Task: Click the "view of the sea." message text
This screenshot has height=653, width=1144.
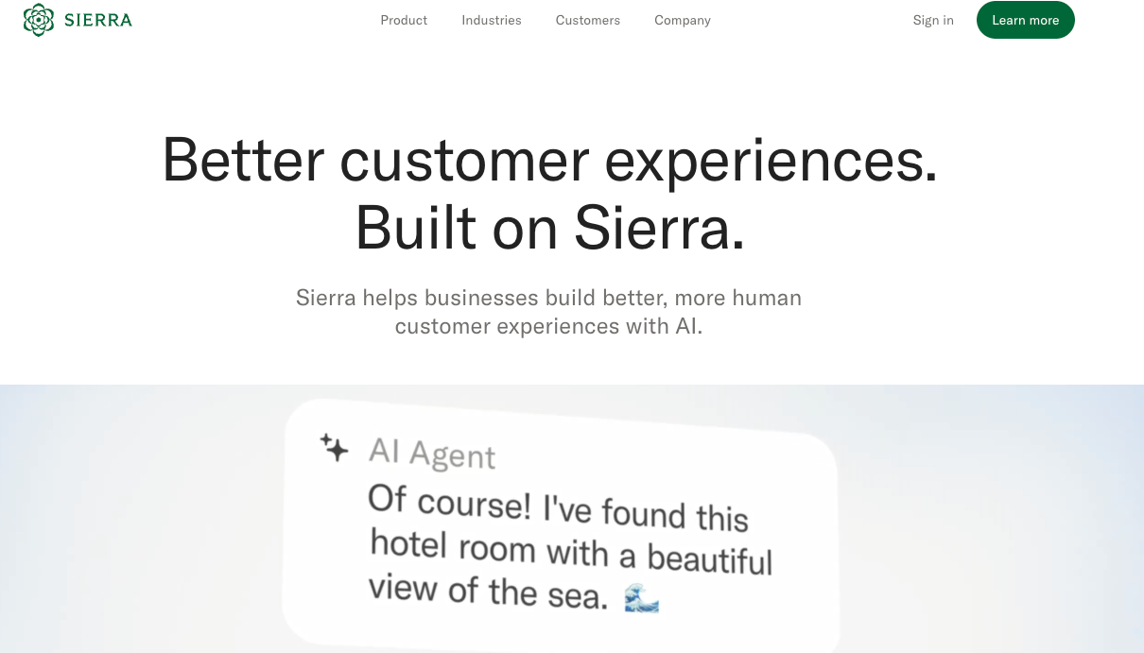Action: [488, 591]
